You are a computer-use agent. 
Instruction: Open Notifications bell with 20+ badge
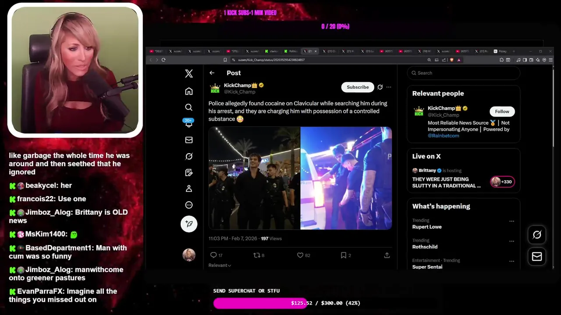pos(189,123)
